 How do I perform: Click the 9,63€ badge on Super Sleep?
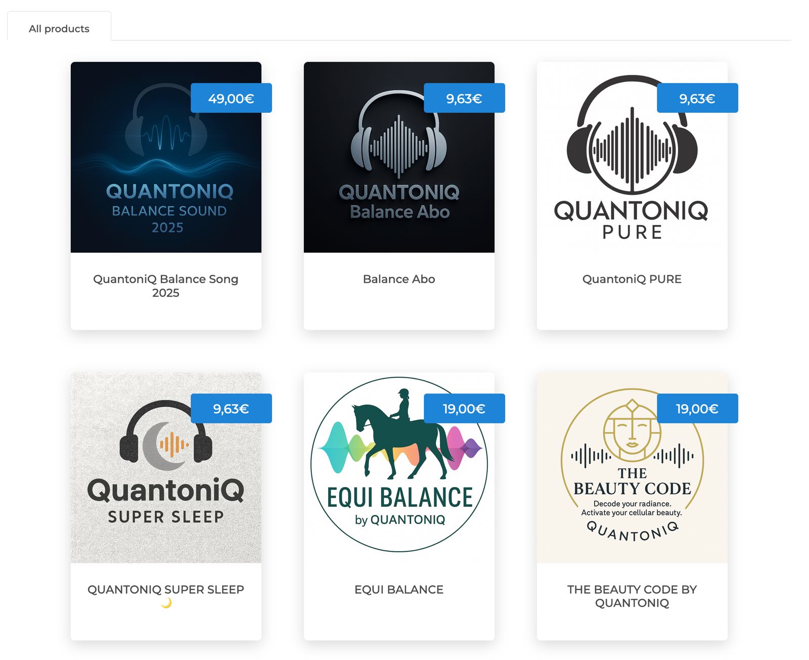[231, 409]
